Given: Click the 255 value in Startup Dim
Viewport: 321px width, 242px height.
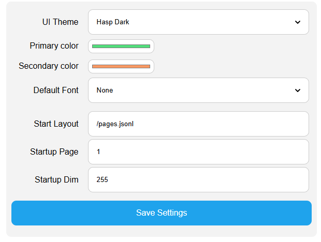Looking at the screenshot, I should pos(102,180).
